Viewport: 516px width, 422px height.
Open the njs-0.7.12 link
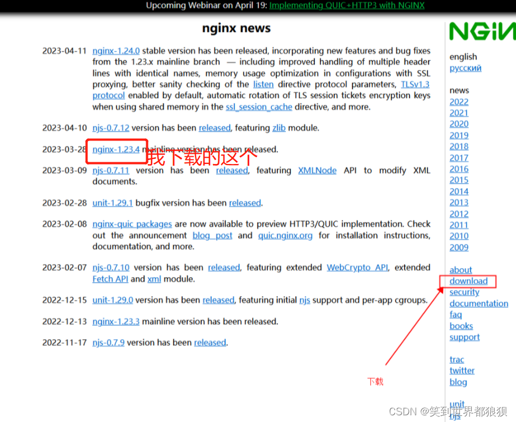pos(110,128)
